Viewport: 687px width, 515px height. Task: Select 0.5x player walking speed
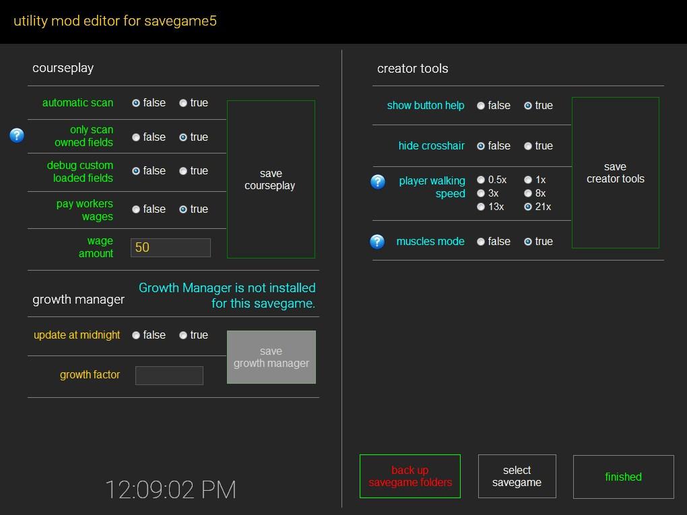(x=481, y=180)
